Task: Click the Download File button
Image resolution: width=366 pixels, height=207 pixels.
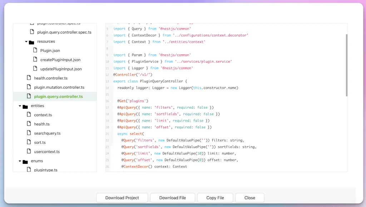Action: point(173,197)
